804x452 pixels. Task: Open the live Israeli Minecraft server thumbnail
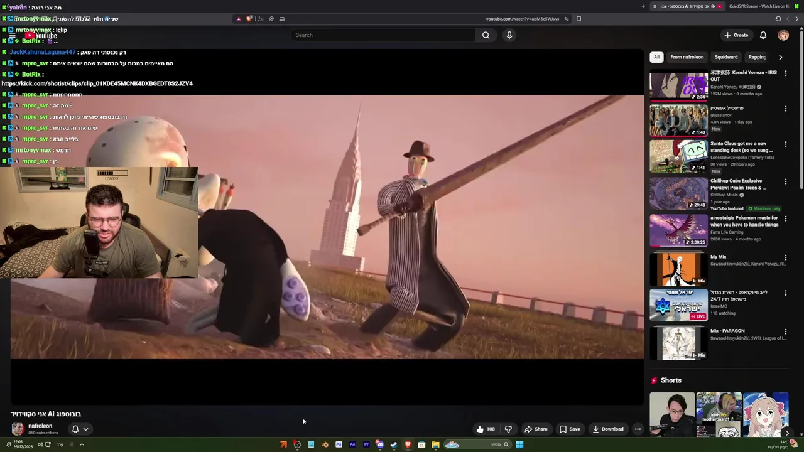678,304
